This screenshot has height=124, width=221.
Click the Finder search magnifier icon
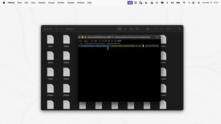(179, 29)
